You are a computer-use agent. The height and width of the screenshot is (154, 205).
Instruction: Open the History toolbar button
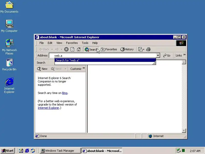point(127,49)
